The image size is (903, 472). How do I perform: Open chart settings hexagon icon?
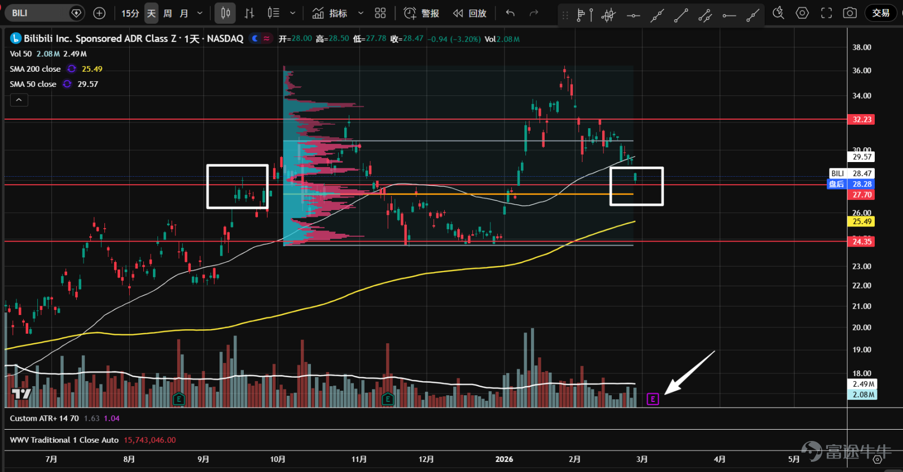pos(802,13)
